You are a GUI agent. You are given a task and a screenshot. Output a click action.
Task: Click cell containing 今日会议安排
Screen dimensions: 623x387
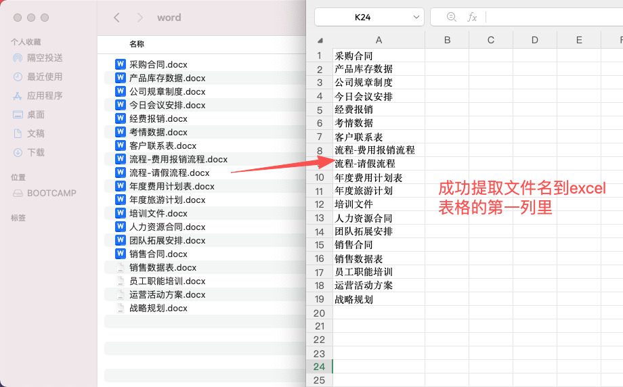coord(379,96)
